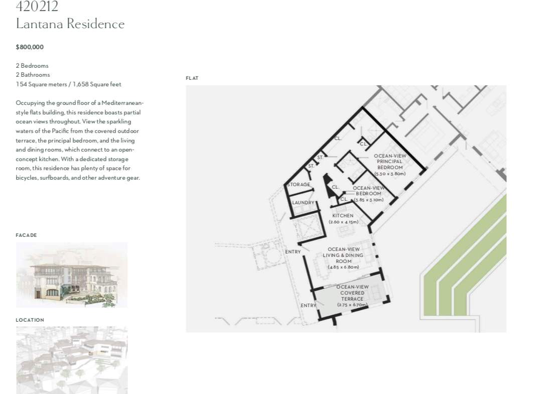Click the KITCHEN label on floor plan
This screenshot has width=553, height=394.
(343, 216)
